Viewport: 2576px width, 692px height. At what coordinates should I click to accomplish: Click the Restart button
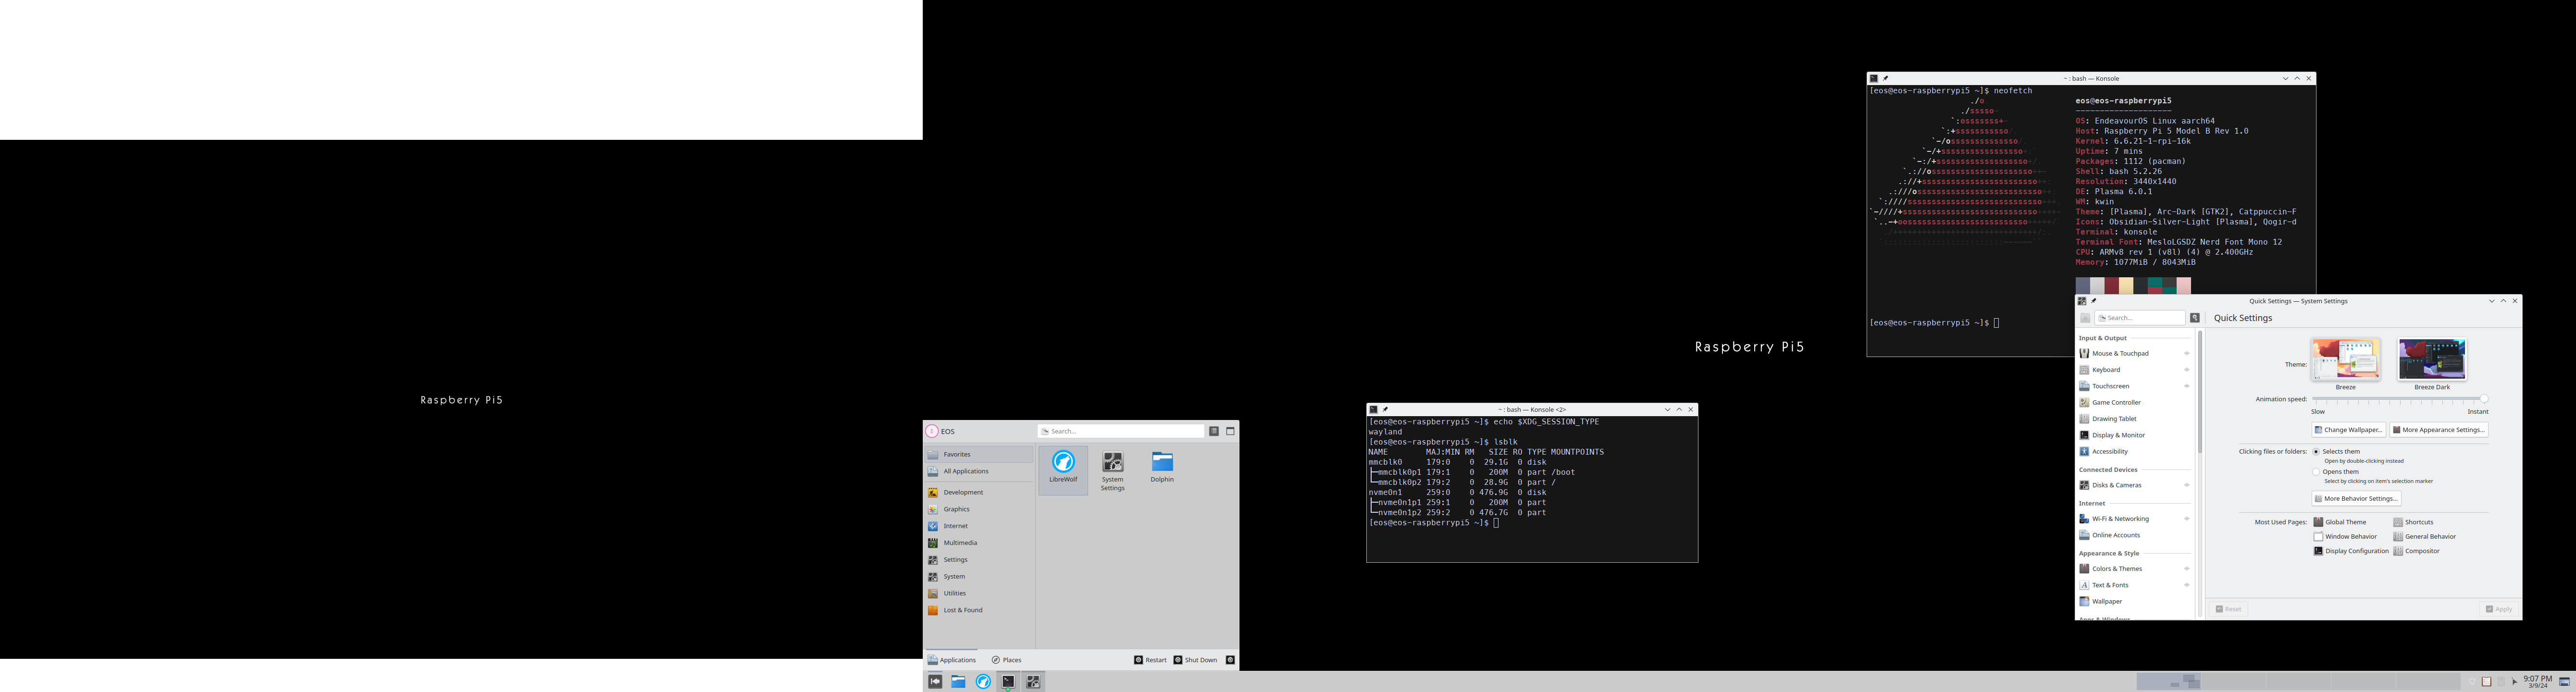point(1151,660)
